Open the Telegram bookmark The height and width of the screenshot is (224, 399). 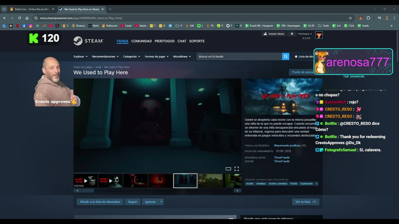pyautogui.click(x=170, y=26)
